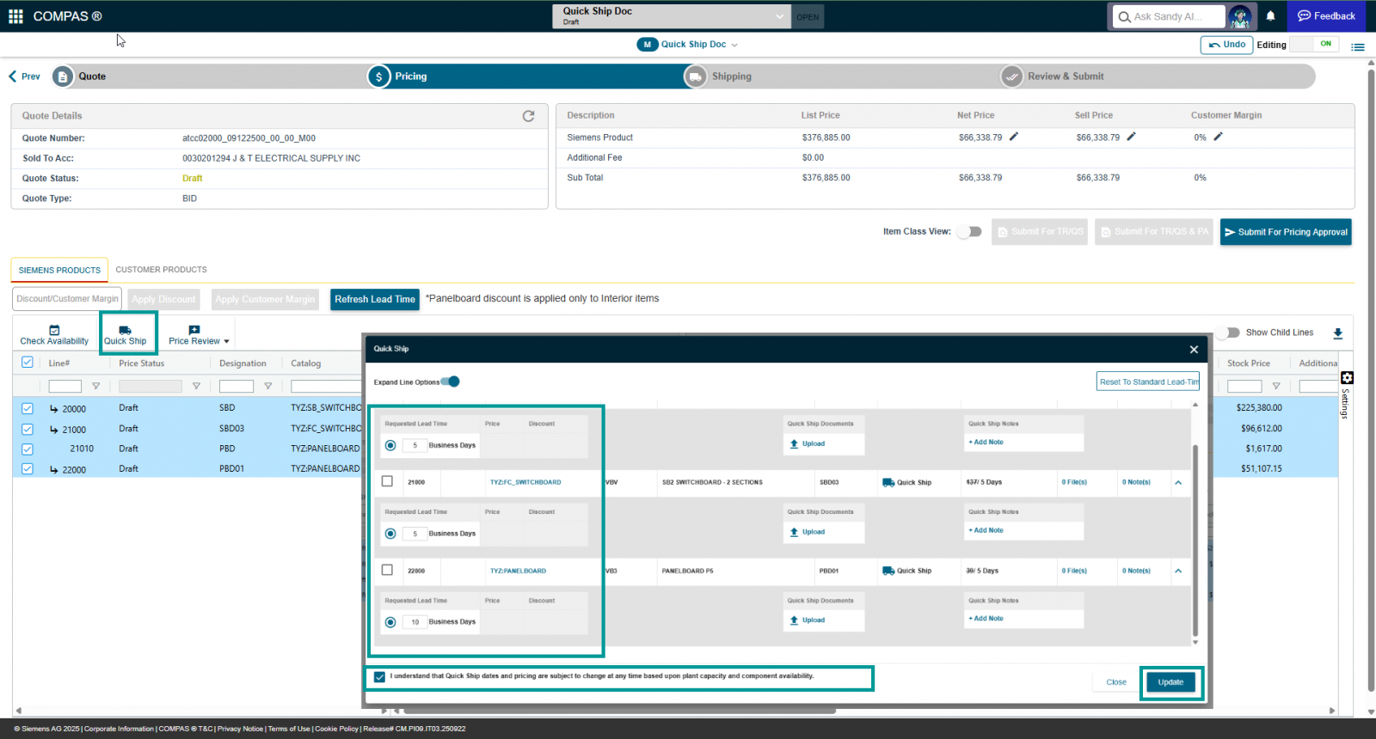Collapse line 21000 options chevron
This screenshot has height=739, width=1376.
pyautogui.click(x=1178, y=483)
